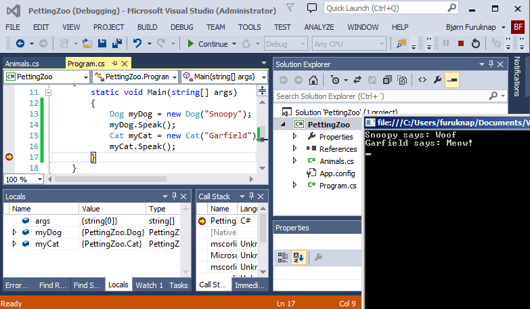Click the code editor horizontal scrollbar
This screenshot has height=309, width=530.
point(110,179)
